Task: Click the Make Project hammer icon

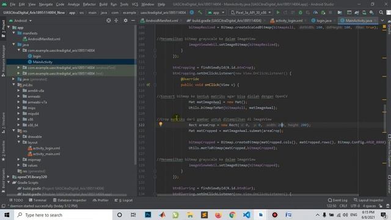Action: 200,12
